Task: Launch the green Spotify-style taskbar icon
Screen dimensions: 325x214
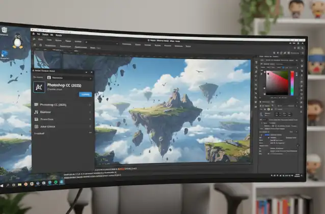Action: [x=56, y=182]
